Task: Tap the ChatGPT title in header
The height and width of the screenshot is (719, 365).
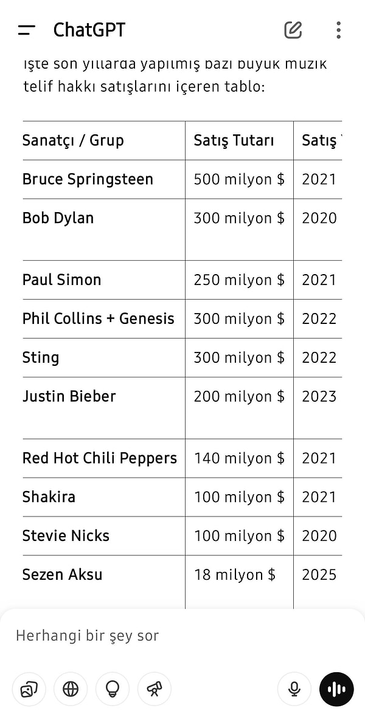Action: (89, 30)
